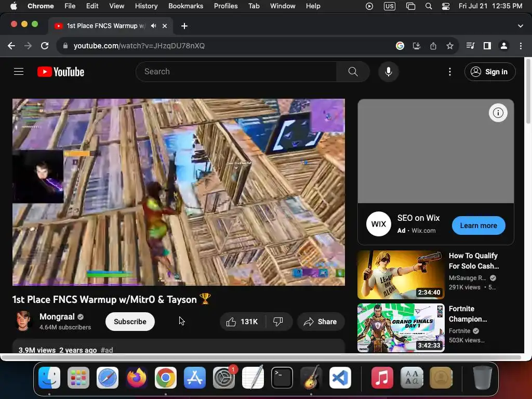Show the Chrome side panel
Screen dimensions: 532x399
point(487,46)
